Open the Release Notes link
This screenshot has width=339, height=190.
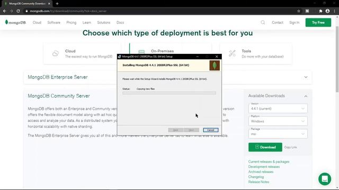(x=258, y=182)
